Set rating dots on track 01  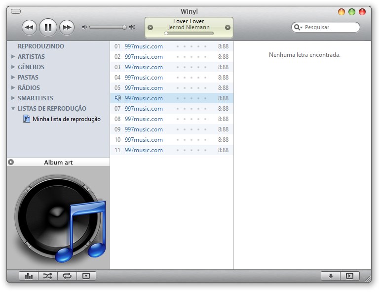(191, 46)
